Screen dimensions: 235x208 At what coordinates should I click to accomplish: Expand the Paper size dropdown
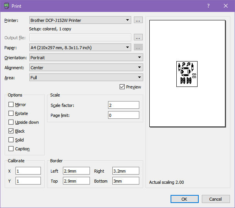click(x=80, y=48)
